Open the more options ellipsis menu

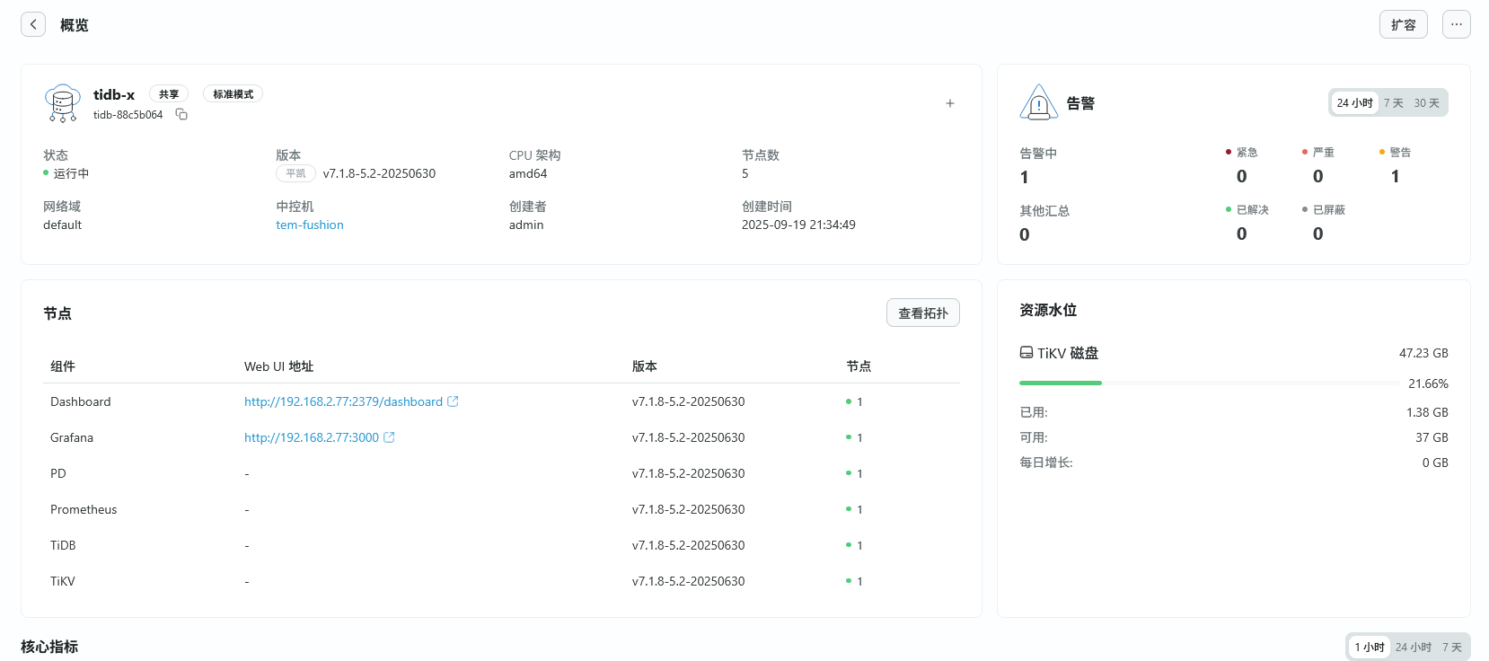[x=1456, y=24]
